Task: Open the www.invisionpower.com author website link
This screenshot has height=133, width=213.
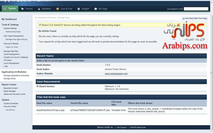Action: (x=116, y=73)
